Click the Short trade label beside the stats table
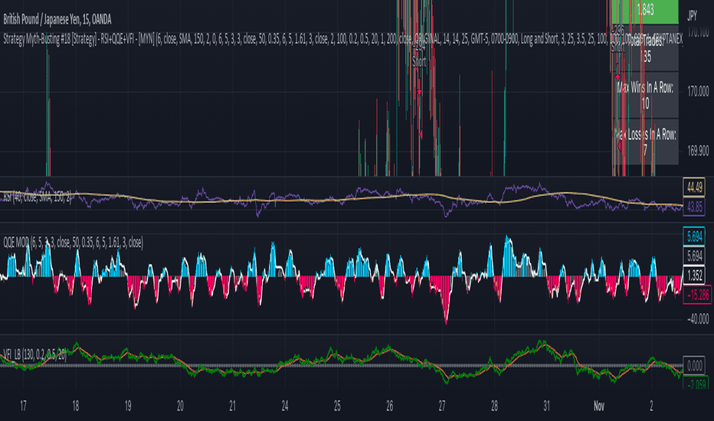Viewport: 714px width, 421px height. coord(618,47)
